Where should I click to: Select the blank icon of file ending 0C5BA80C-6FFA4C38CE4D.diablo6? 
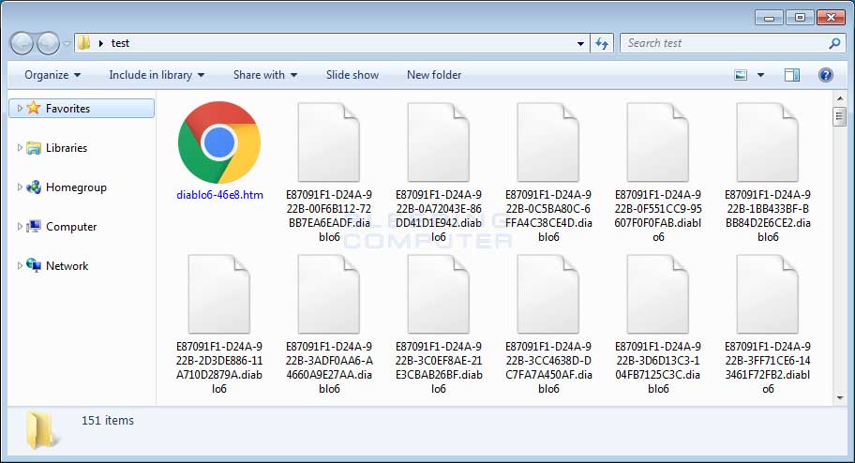[548, 142]
